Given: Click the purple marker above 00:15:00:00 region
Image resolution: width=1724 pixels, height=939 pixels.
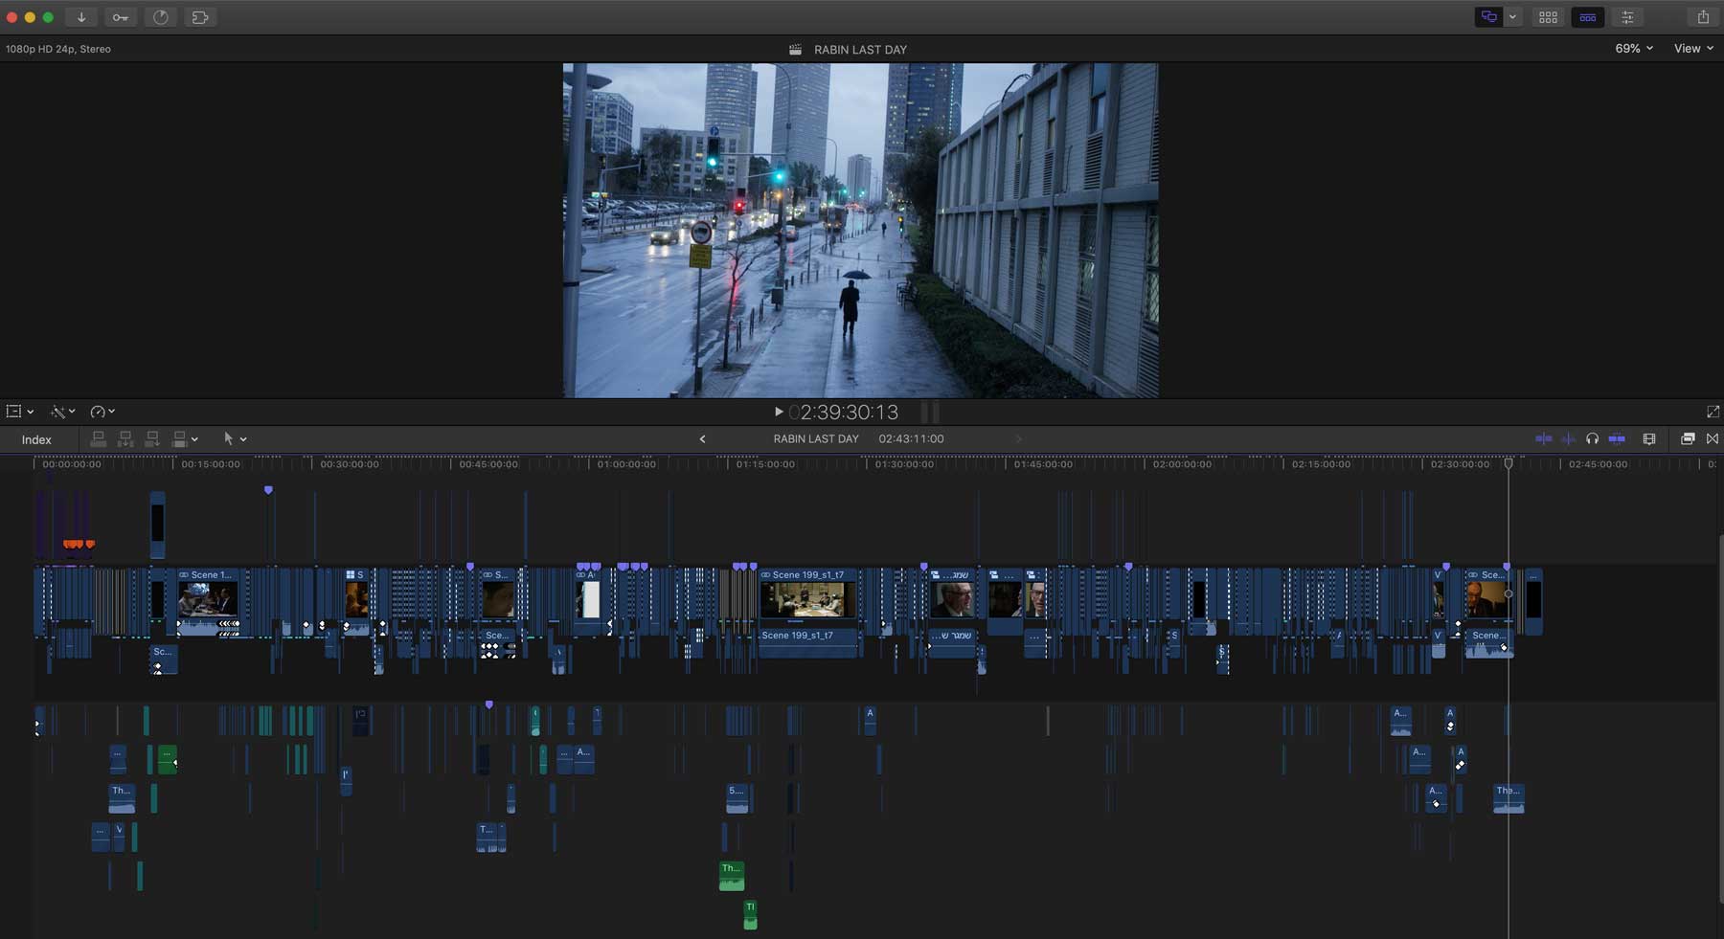Looking at the screenshot, I should tap(268, 490).
